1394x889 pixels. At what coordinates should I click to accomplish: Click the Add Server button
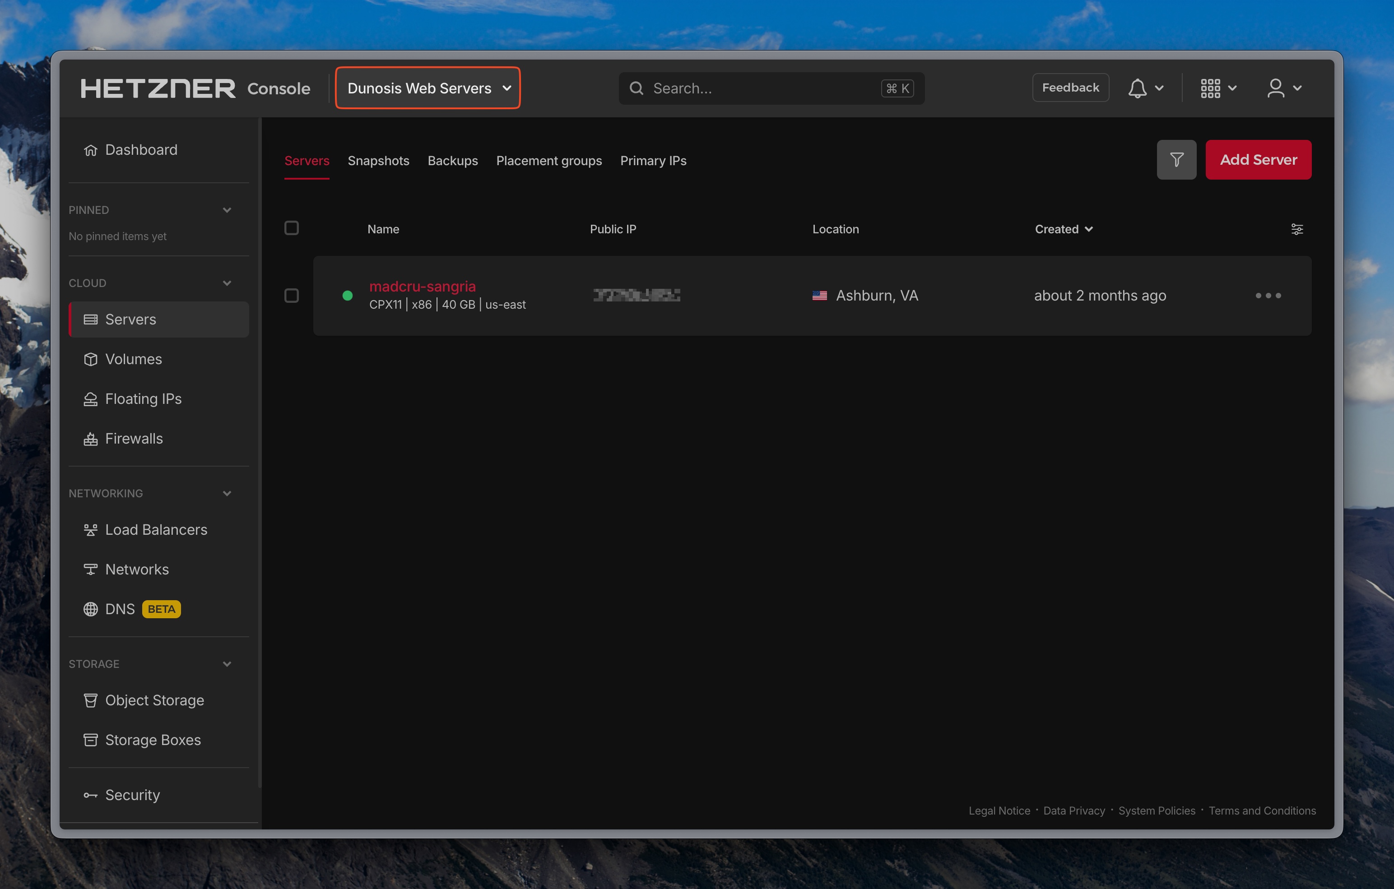click(1259, 159)
